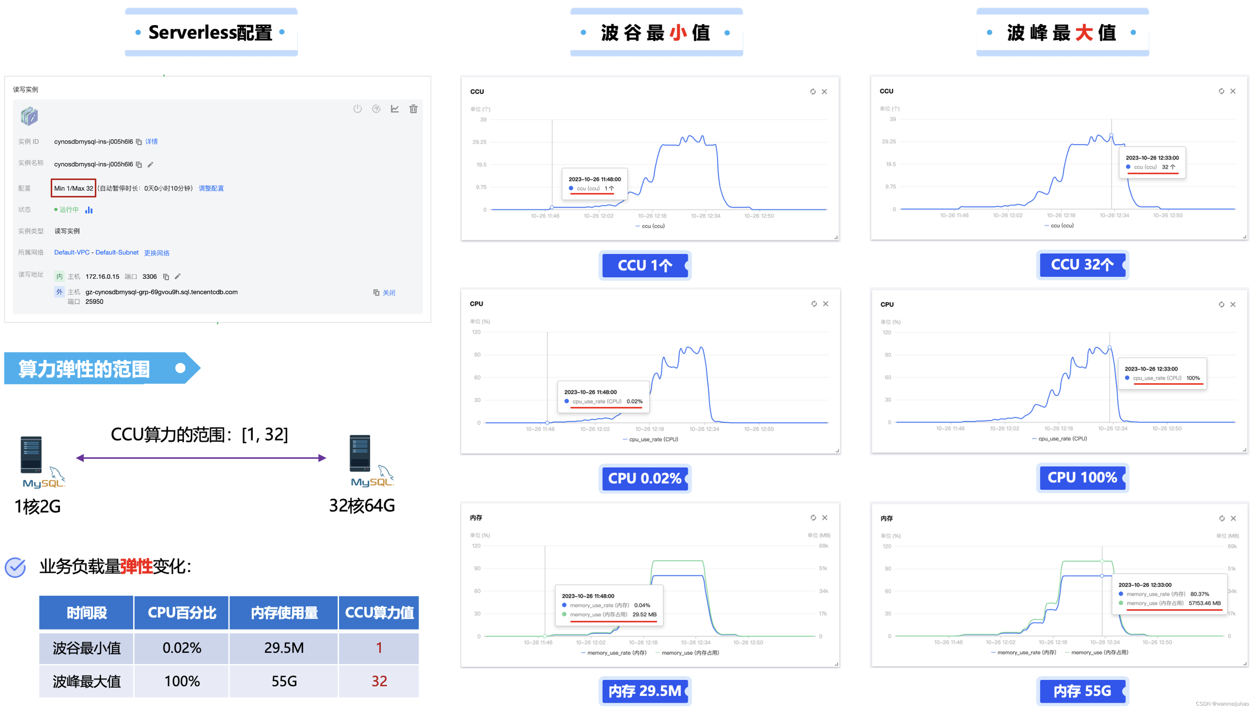Image resolution: width=1254 pixels, height=710 pixels.
Task: Close the right 内存 chart panel
Action: click(x=1233, y=518)
